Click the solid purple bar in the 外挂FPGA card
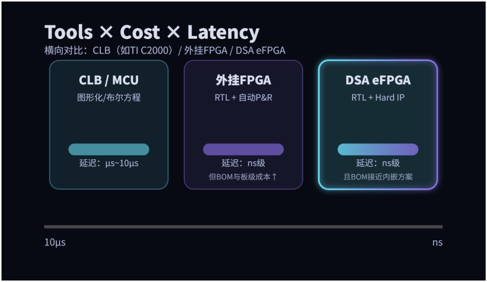 243,149
